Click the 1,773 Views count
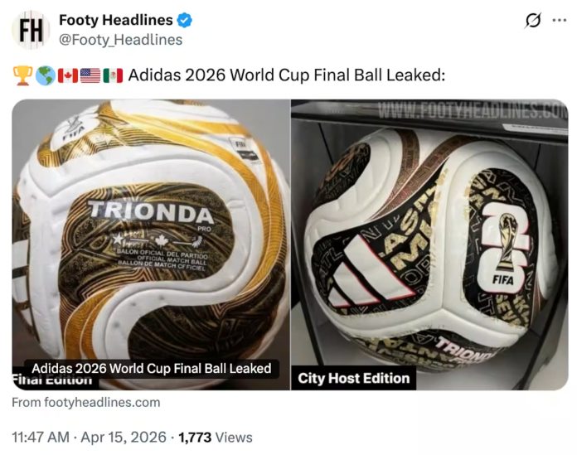 pyautogui.click(x=216, y=437)
